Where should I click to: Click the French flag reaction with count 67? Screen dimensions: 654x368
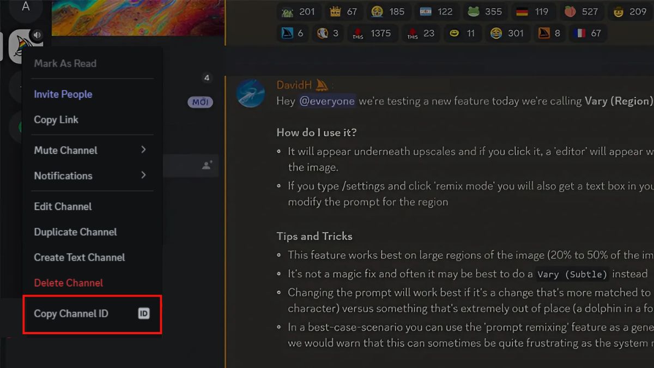coord(588,33)
